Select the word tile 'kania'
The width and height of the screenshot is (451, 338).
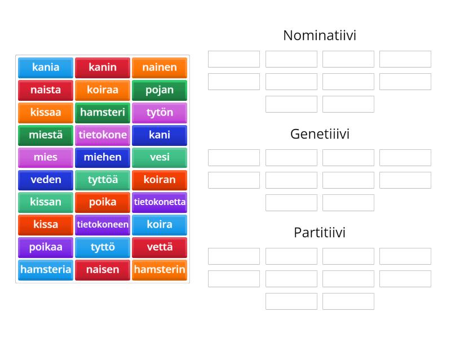click(45, 68)
